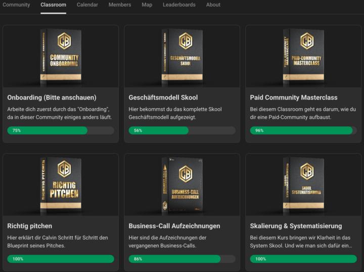
Task: Click the title 'Richtig pitchen'
Action: [x=30, y=226]
